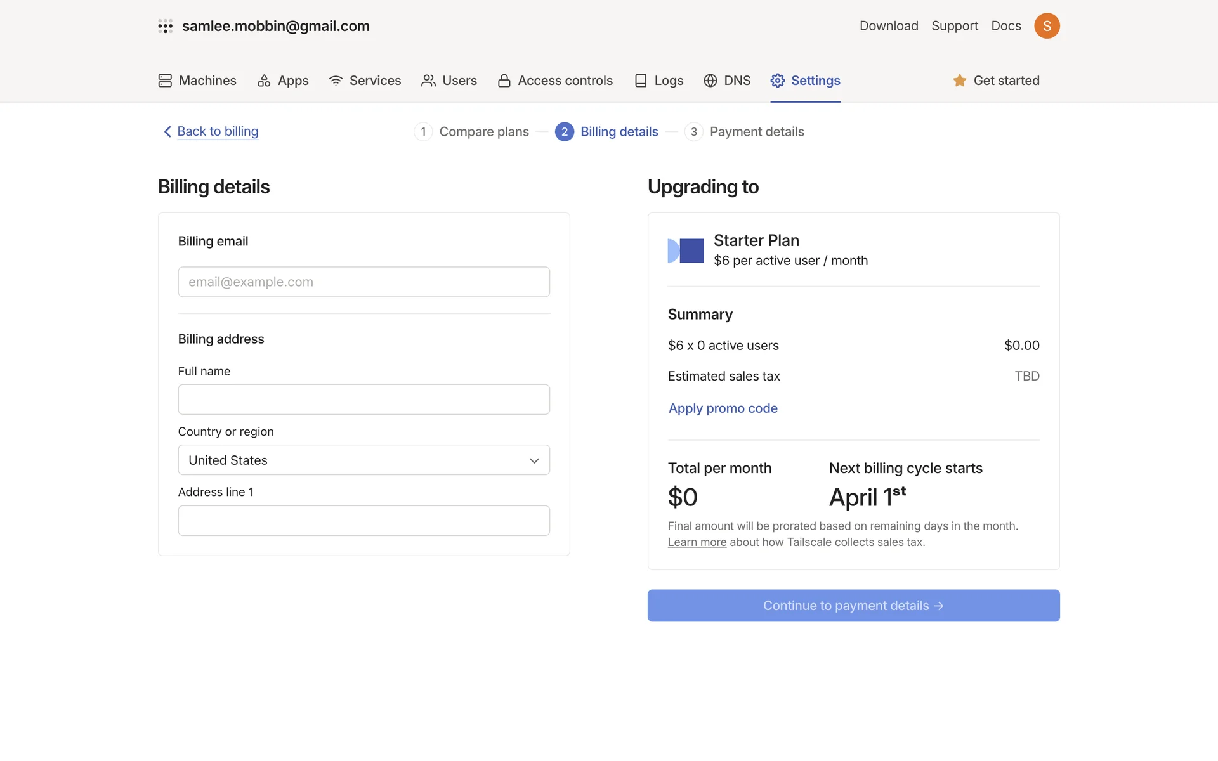Expand the Country or region dropdown
The image size is (1218, 761).
[363, 460]
